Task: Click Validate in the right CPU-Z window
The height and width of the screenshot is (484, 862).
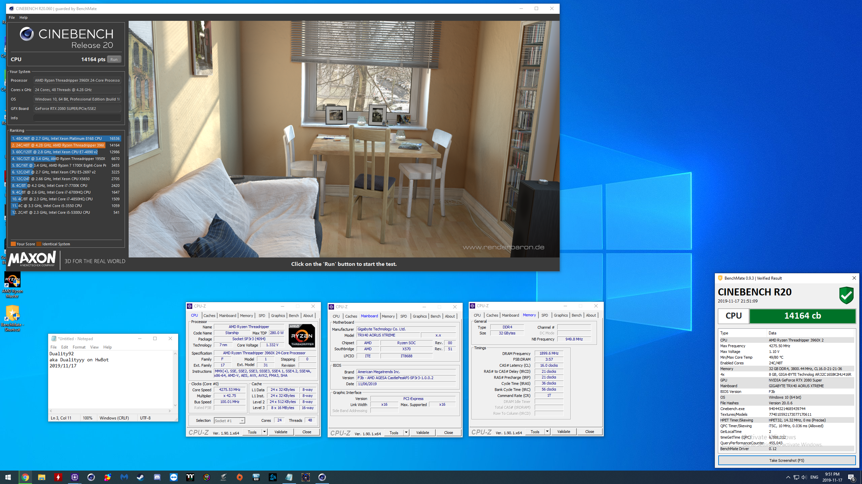Action: click(564, 432)
